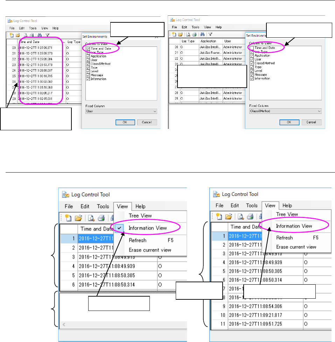This screenshot has height=342, width=335.
Task: Open the Fixed Column dropdown showing Class&Method
Action: click(285, 111)
